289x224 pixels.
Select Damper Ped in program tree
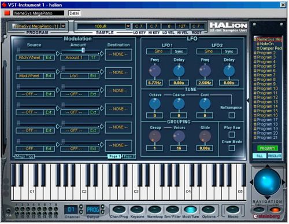[271, 48]
